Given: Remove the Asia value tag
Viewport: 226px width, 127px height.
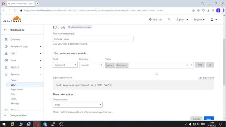Looking at the screenshot, I should pos(113,65).
